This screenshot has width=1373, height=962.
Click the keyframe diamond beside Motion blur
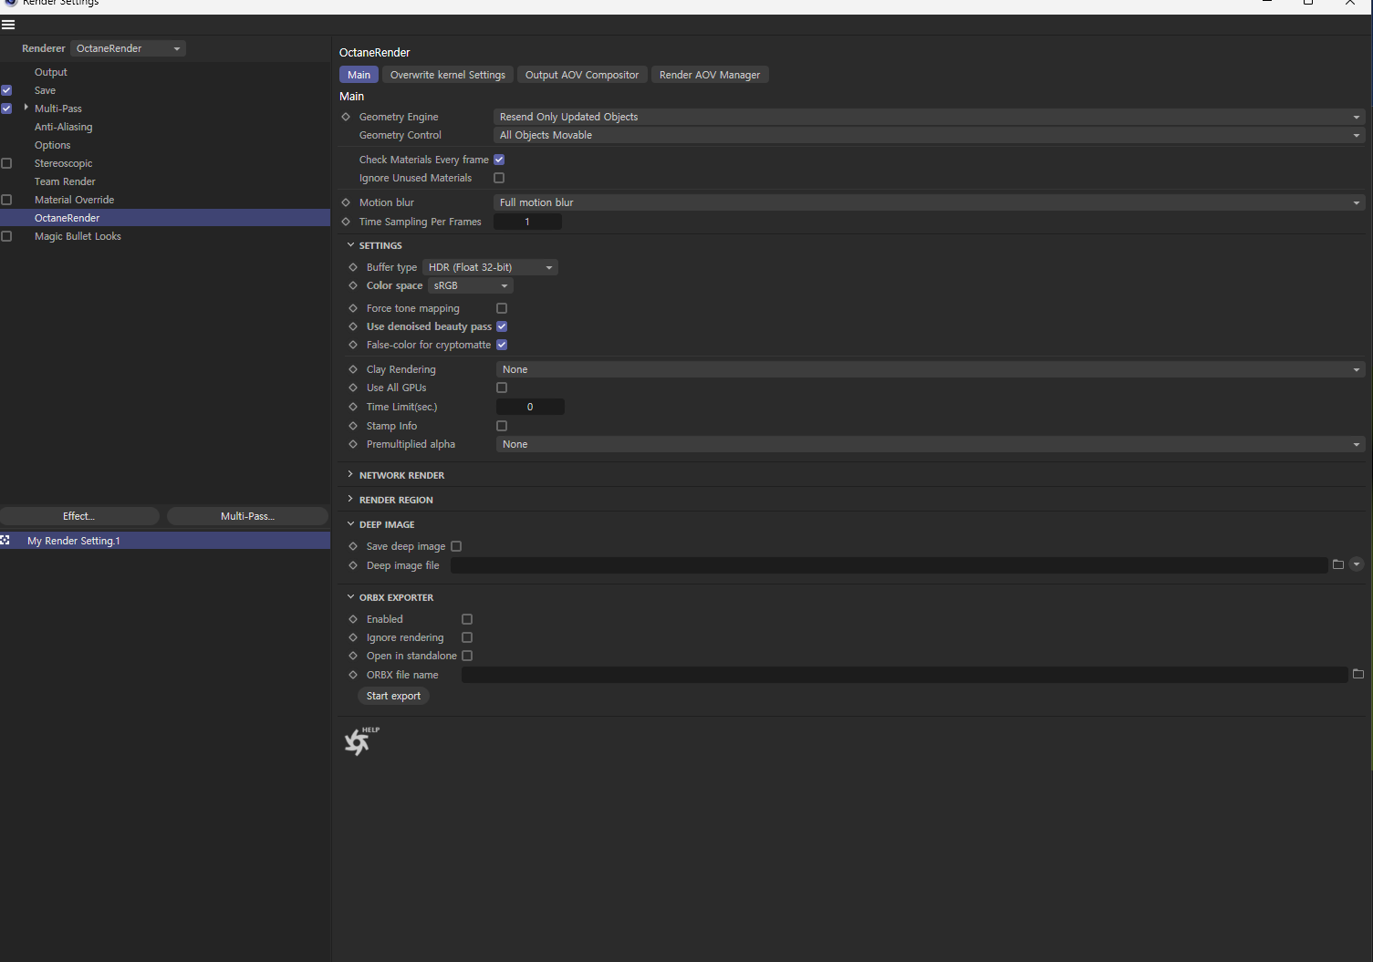(346, 202)
